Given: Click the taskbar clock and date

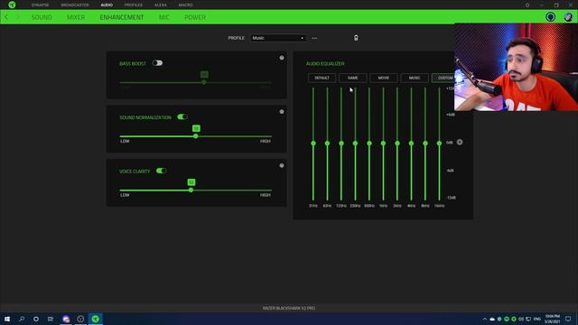Looking at the screenshot, I should (x=552, y=319).
